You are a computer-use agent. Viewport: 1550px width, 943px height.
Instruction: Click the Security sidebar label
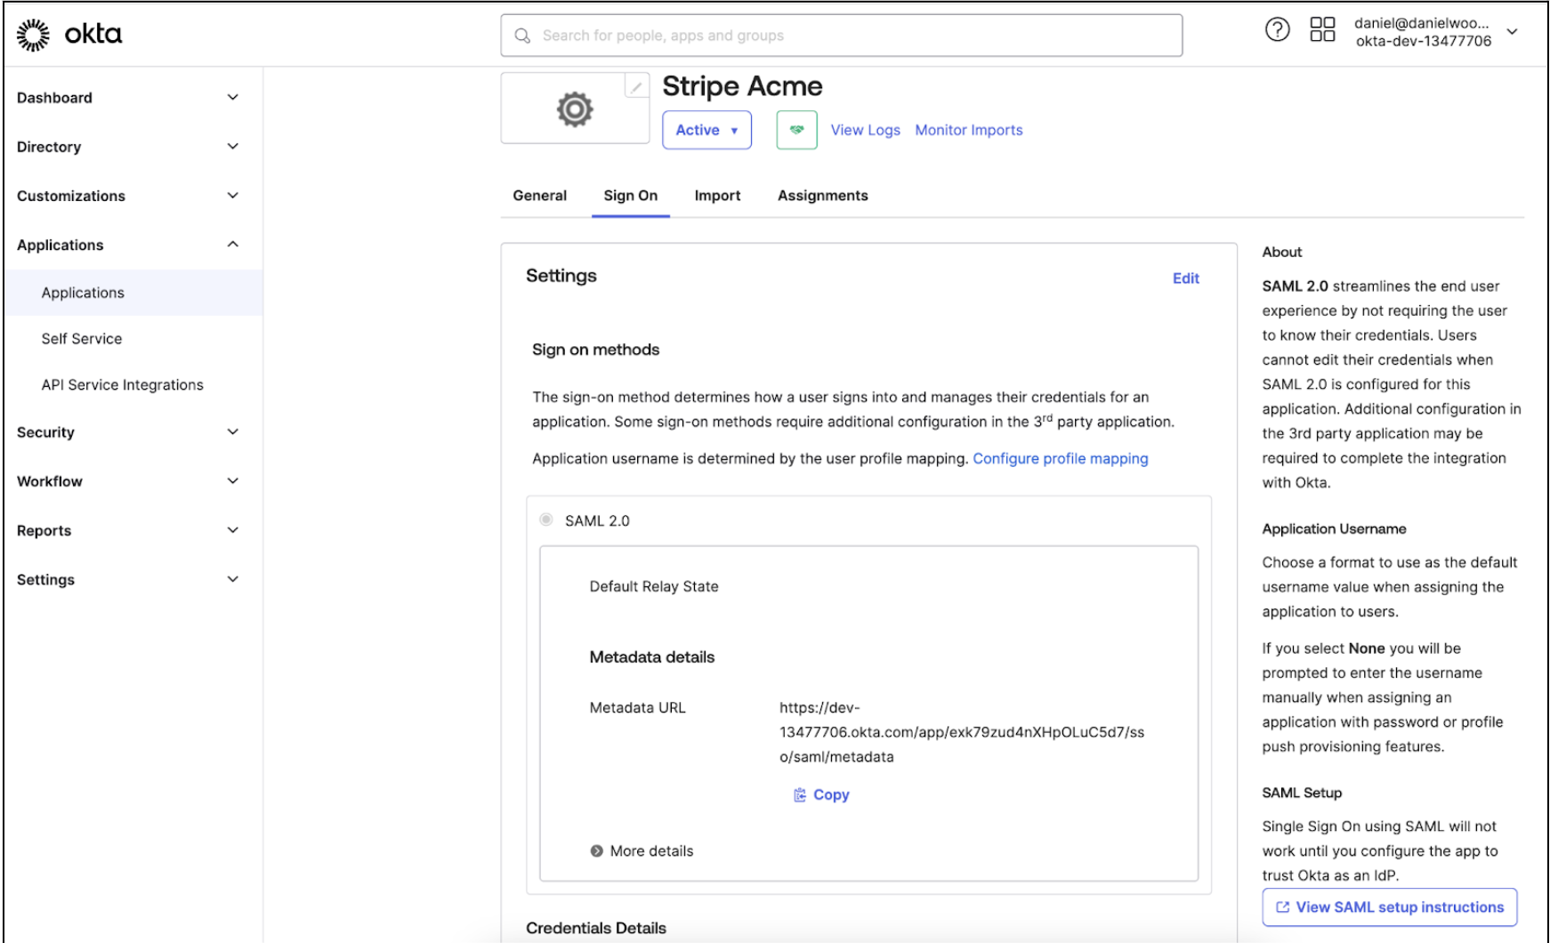tap(45, 432)
